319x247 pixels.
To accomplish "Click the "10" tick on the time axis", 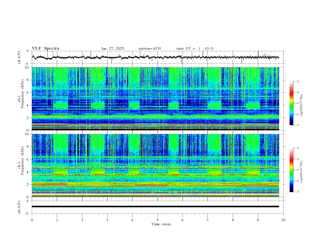I will click(x=283, y=220).
